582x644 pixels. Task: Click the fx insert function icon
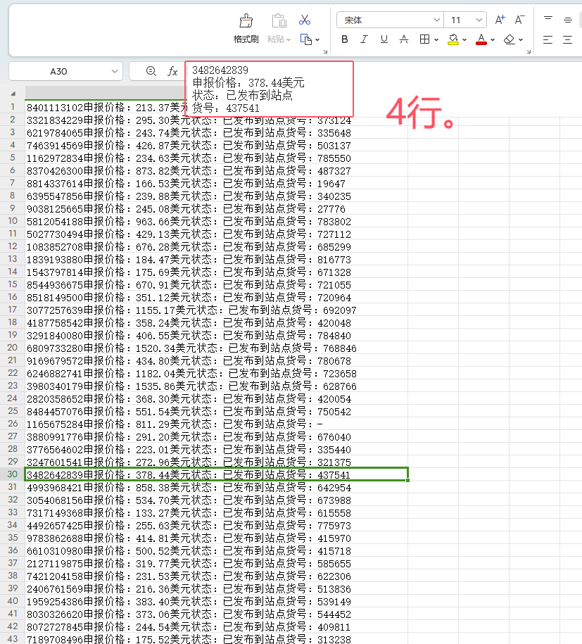pos(172,71)
